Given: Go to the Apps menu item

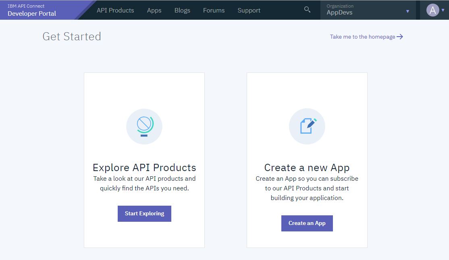Looking at the screenshot, I should (x=154, y=10).
